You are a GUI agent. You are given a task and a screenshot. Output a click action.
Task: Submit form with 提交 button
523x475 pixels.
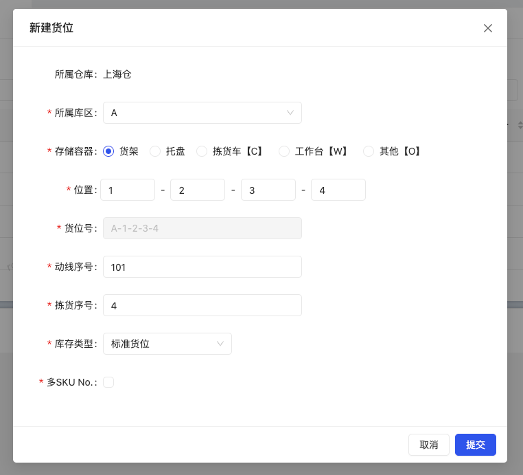click(x=476, y=445)
